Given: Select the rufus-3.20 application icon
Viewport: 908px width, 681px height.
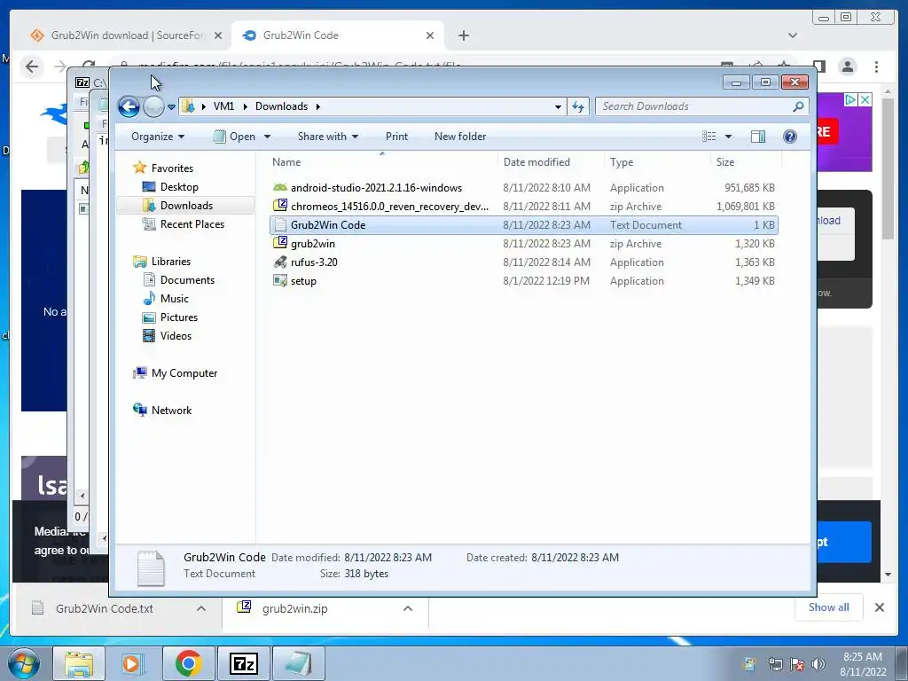Looking at the screenshot, I should coord(280,262).
